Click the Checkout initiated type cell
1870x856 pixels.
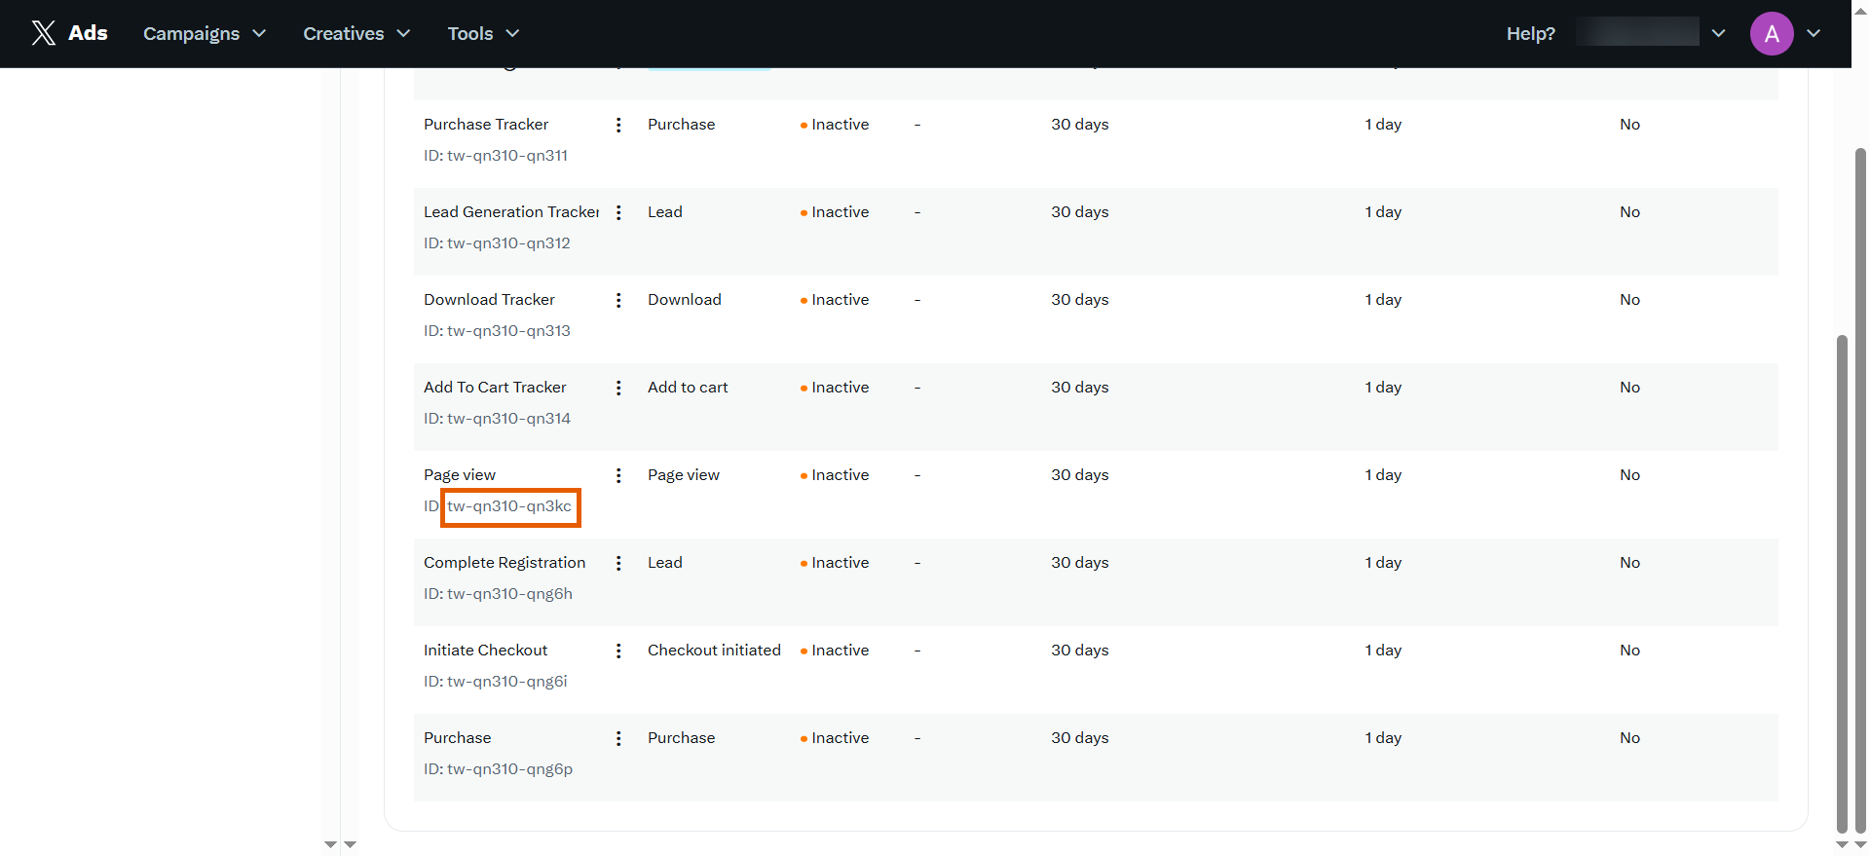pyautogui.click(x=714, y=651)
